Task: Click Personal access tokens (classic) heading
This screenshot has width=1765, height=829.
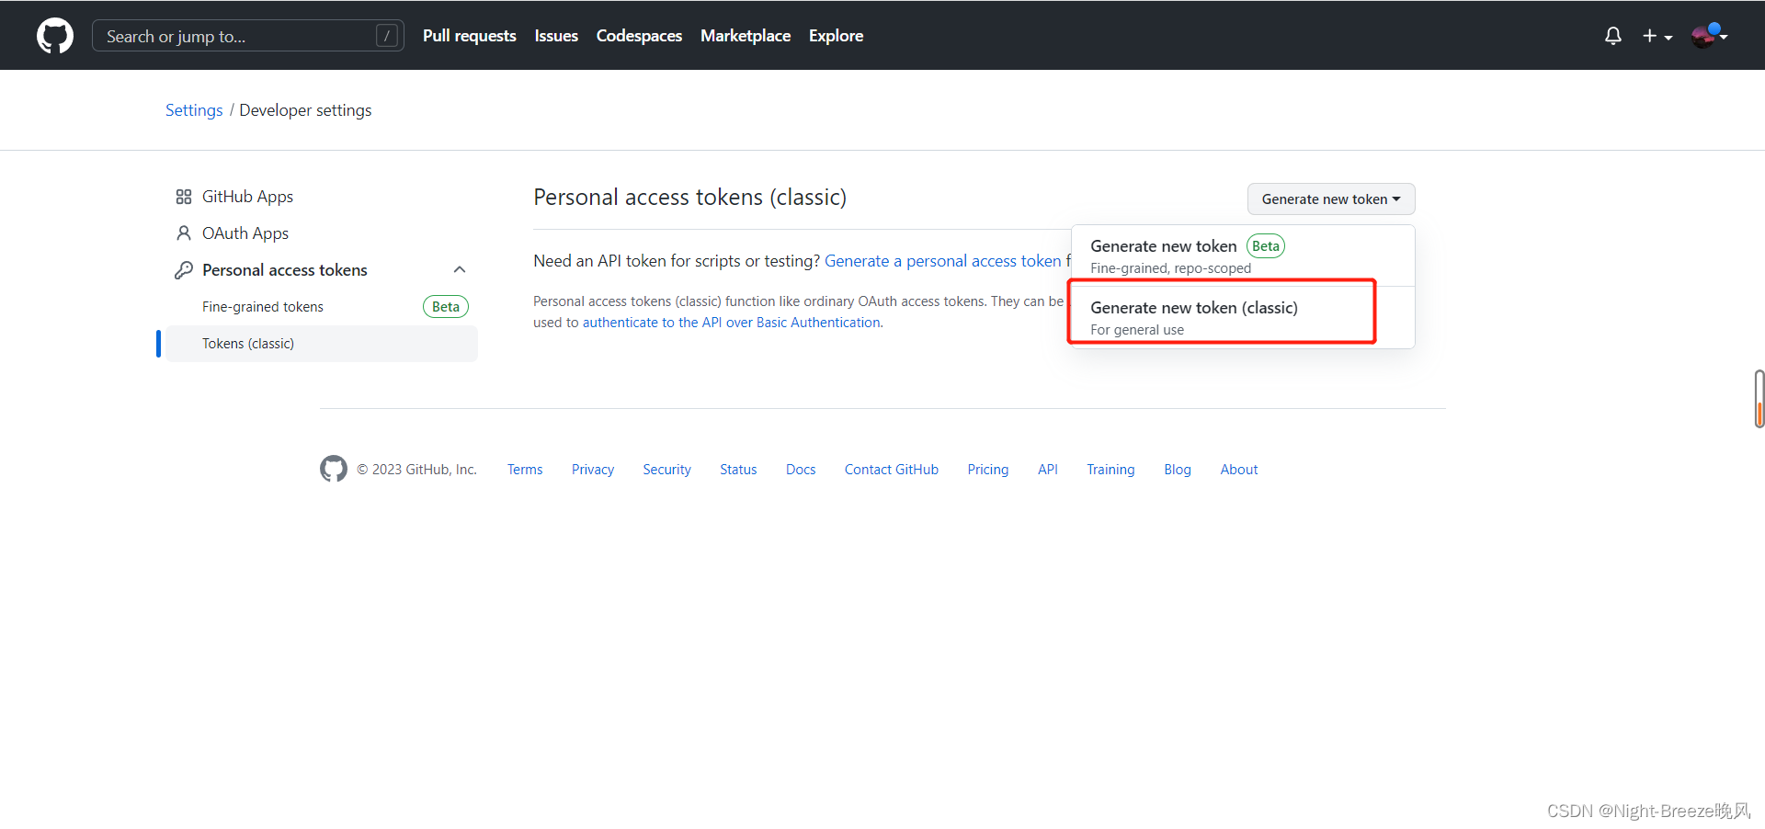Action: click(x=690, y=198)
